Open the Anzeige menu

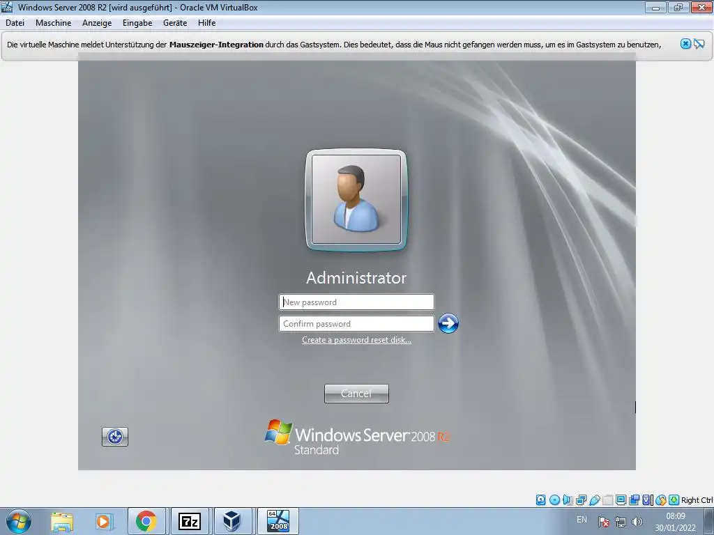97,23
